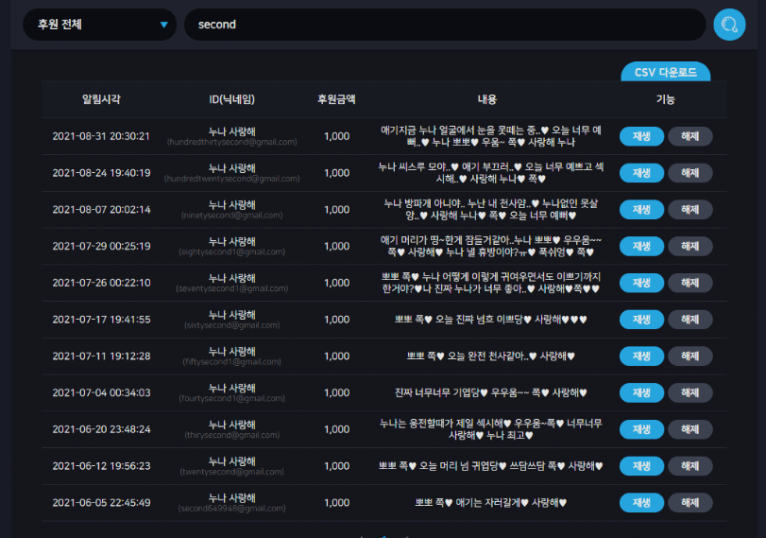Click 재생 on the 2021-07-11 19:12:28 row
The width and height of the screenshot is (766, 538).
tap(641, 356)
